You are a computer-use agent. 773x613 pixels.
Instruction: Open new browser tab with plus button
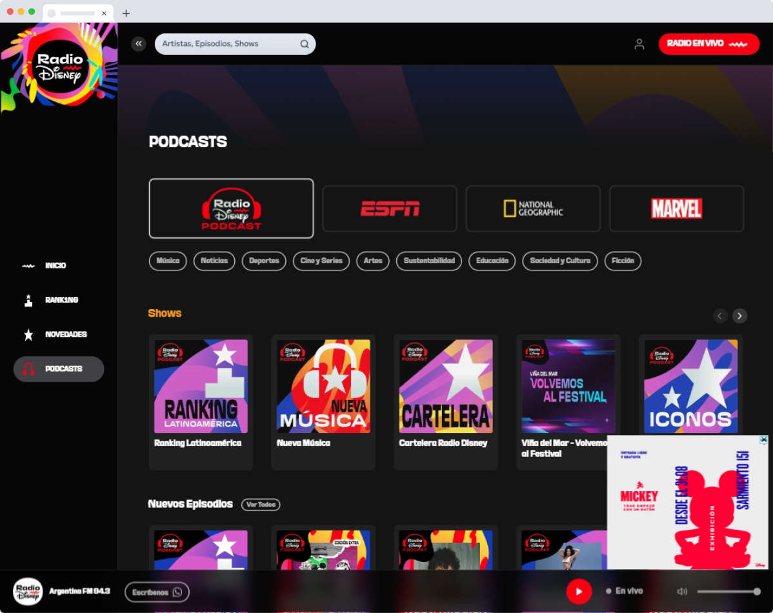[x=126, y=14]
